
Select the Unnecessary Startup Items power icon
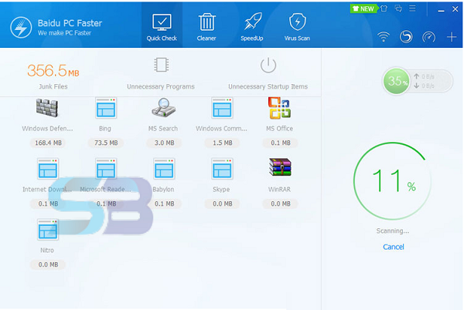[268, 65]
